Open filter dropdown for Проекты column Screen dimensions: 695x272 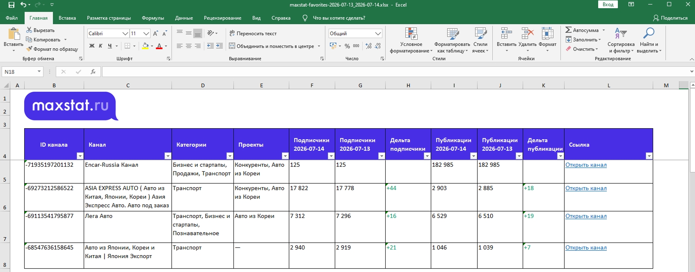[285, 156]
